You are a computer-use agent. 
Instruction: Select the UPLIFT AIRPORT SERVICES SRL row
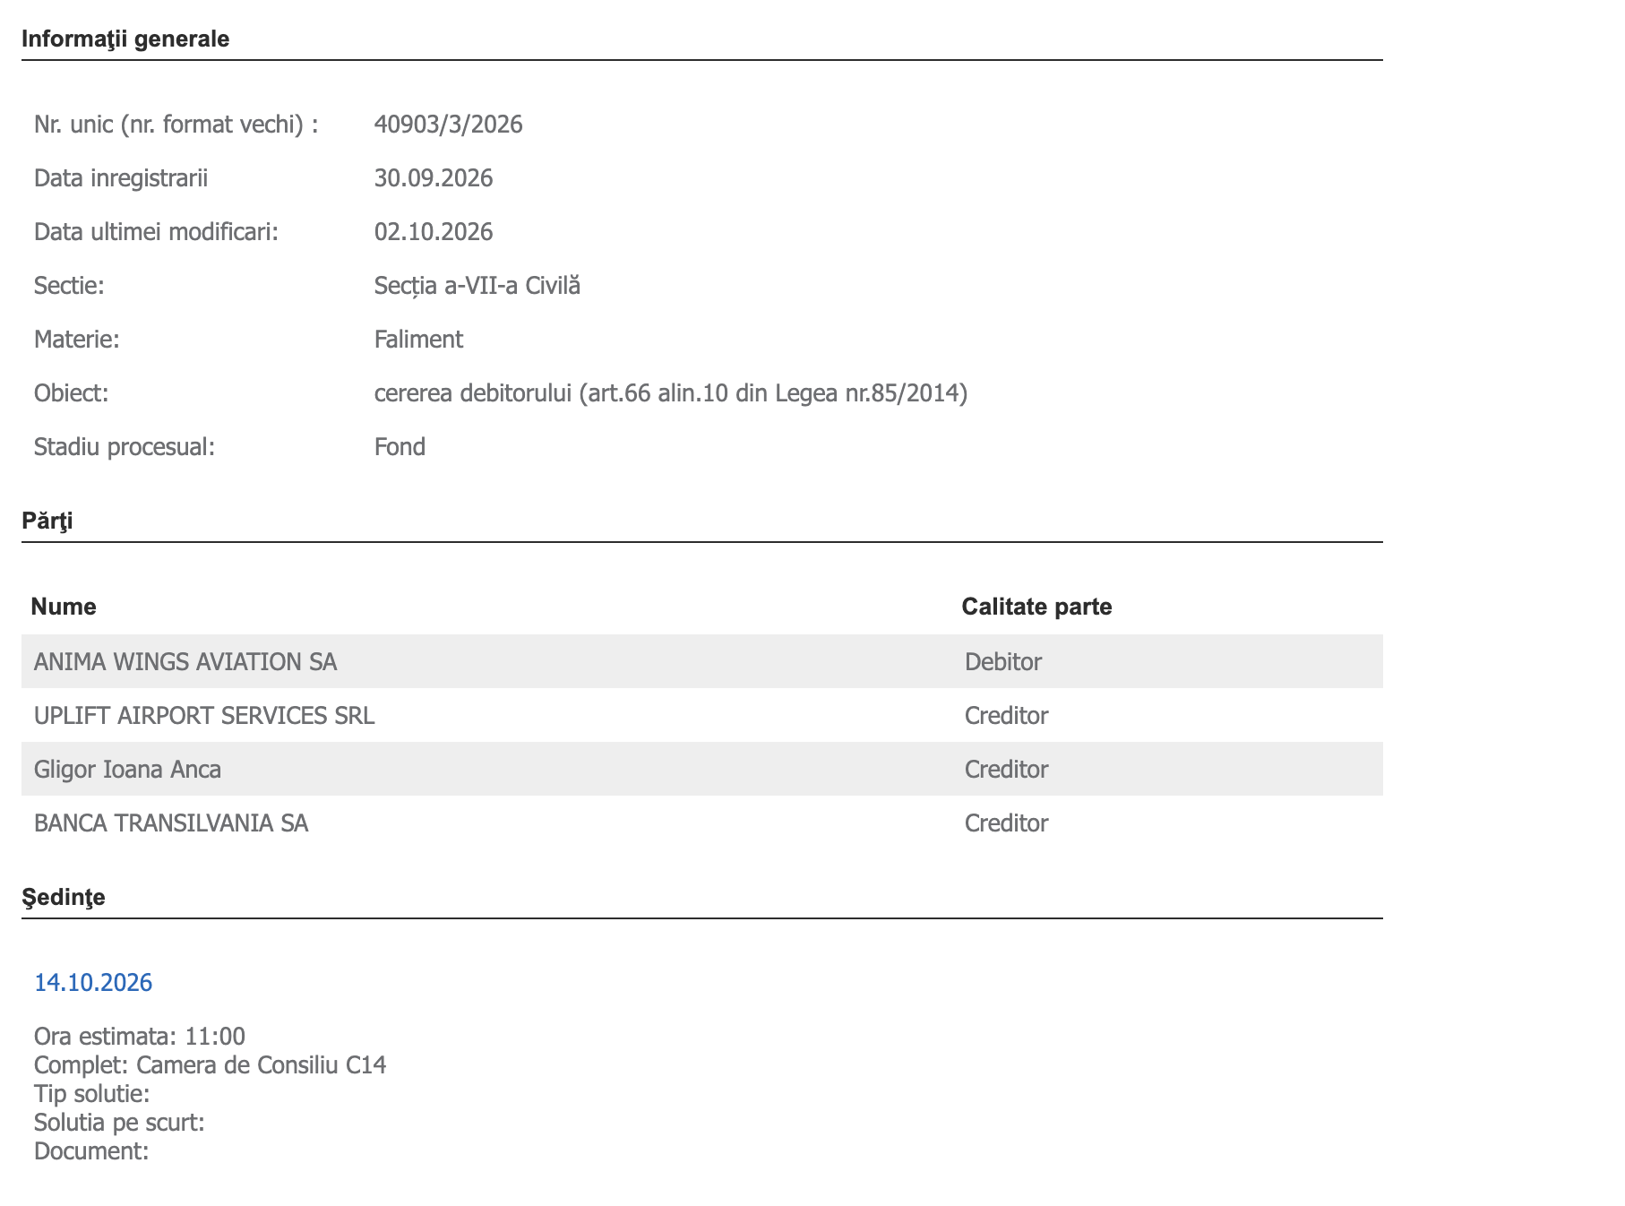pos(702,715)
